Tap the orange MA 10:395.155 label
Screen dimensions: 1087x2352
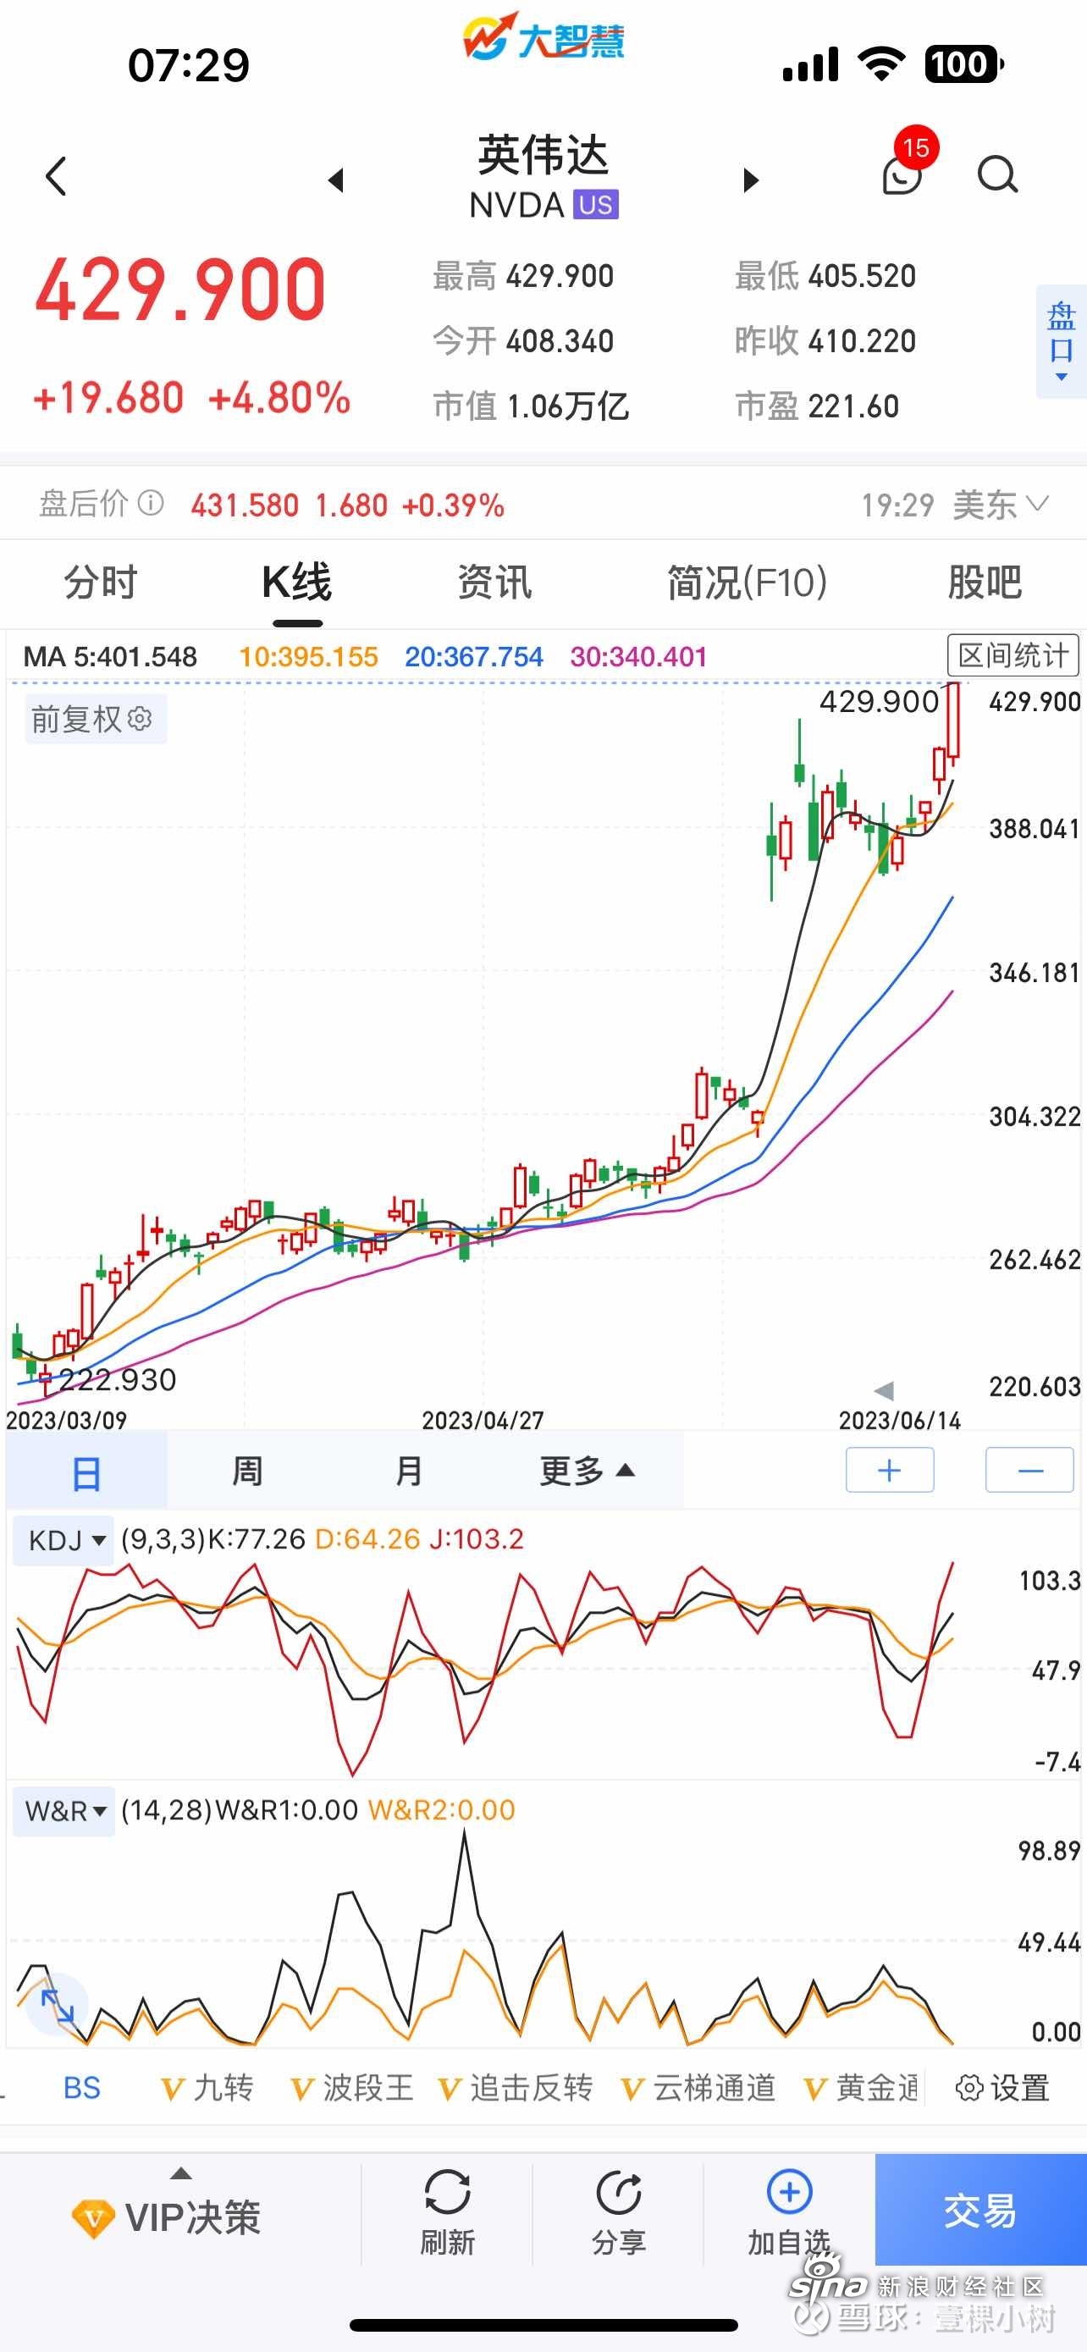pyautogui.click(x=308, y=656)
